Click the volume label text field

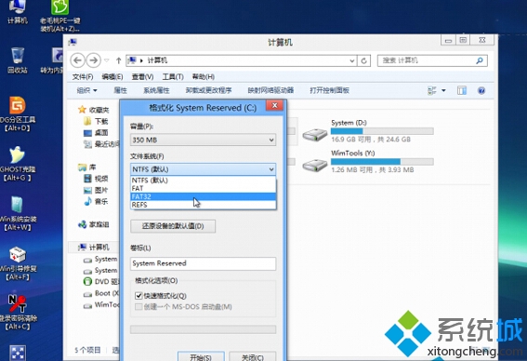click(x=203, y=263)
